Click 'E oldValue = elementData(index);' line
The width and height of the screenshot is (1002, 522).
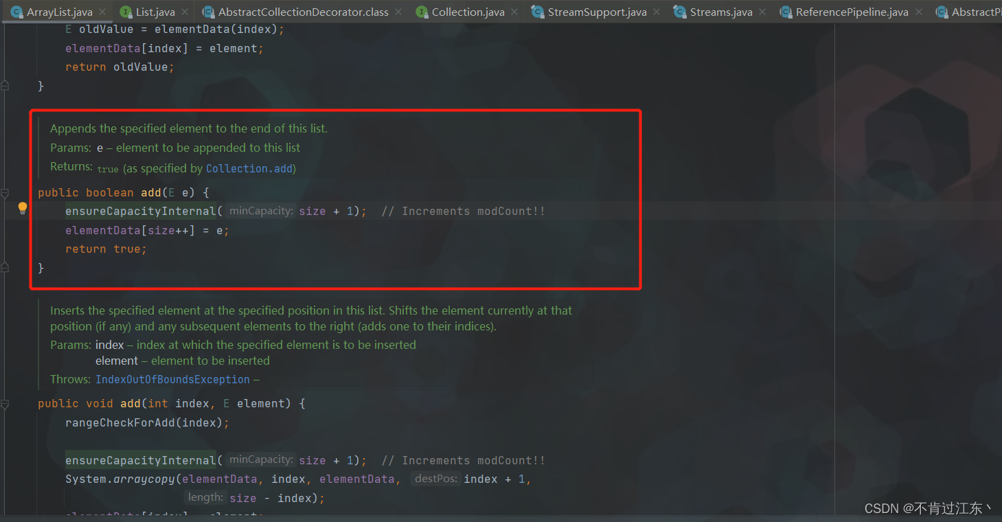174,30
